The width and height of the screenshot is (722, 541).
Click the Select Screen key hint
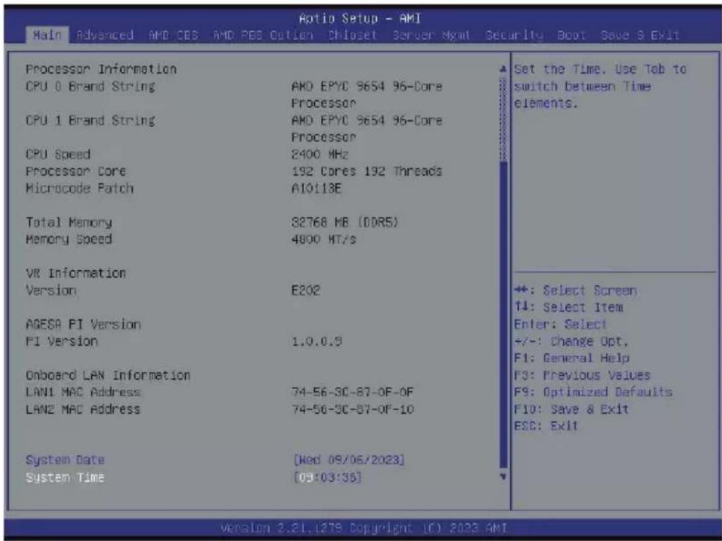click(576, 291)
